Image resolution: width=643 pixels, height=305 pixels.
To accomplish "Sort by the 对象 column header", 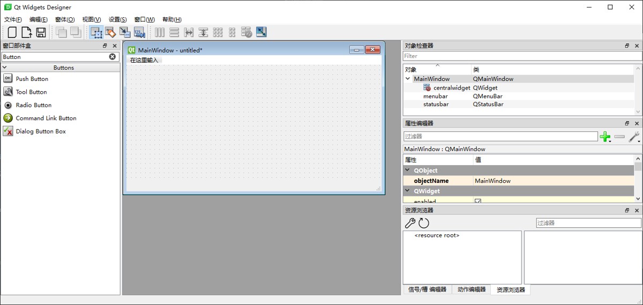I will pyautogui.click(x=437, y=70).
